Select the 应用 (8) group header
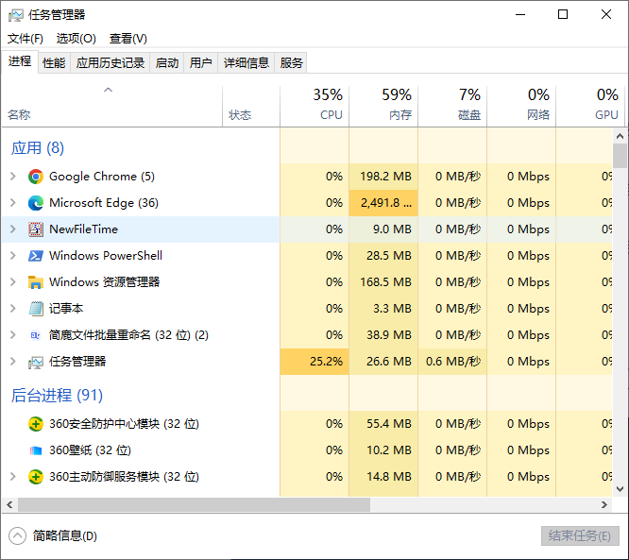This screenshot has height=560, width=629. click(x=38, y=148)
